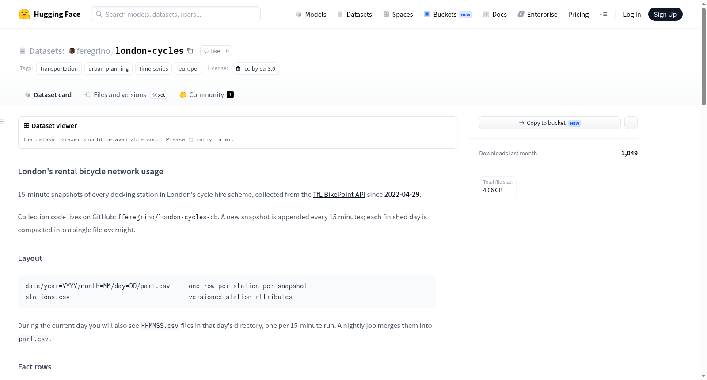The image size is (707, 380).
Task: Expand the additional navigation menu
Action: 603,14
